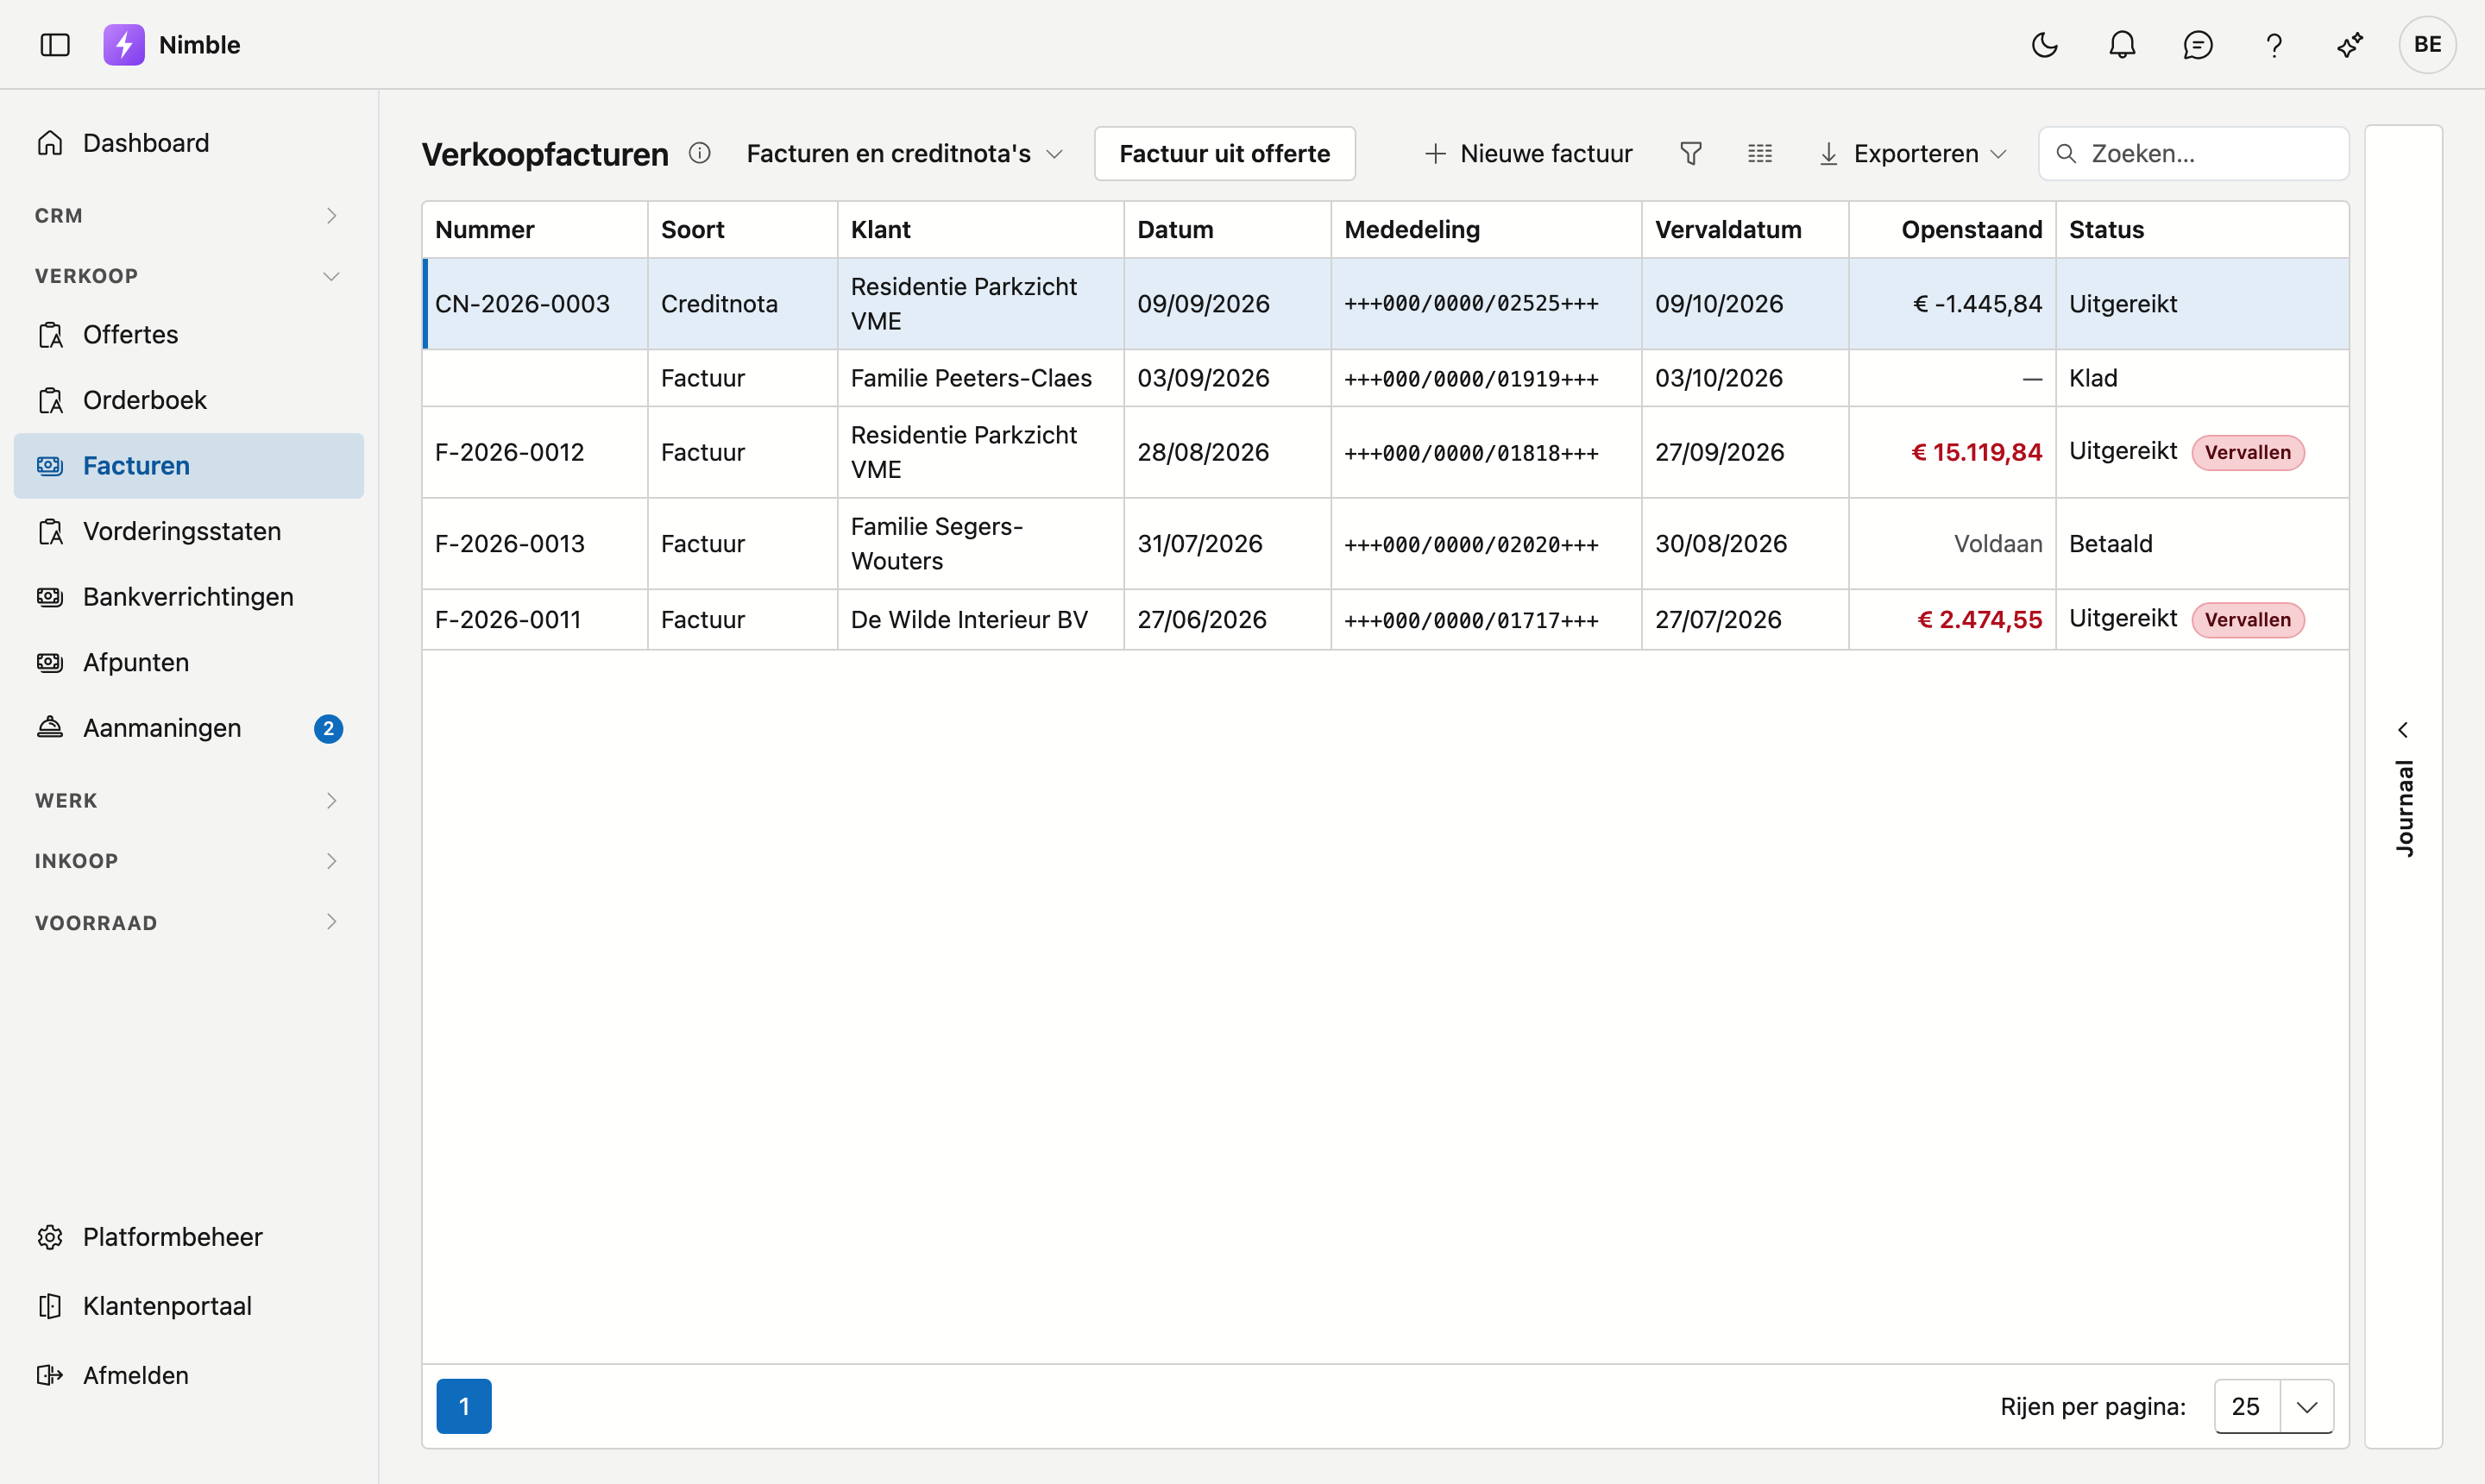The image size is (2485, 1484).
Task: Open the Exporteren dropdown
Action: pyautogui.click(x=1913, y=153)
